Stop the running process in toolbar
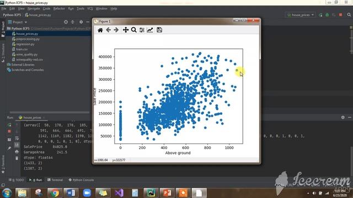 (341, 15)
